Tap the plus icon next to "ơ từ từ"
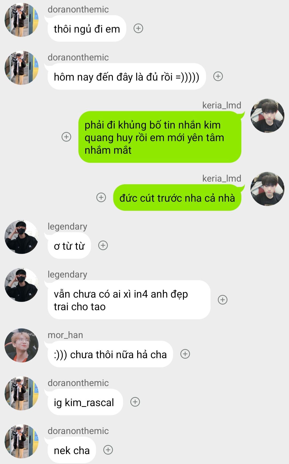289x464 pixels. pos(103,245)
